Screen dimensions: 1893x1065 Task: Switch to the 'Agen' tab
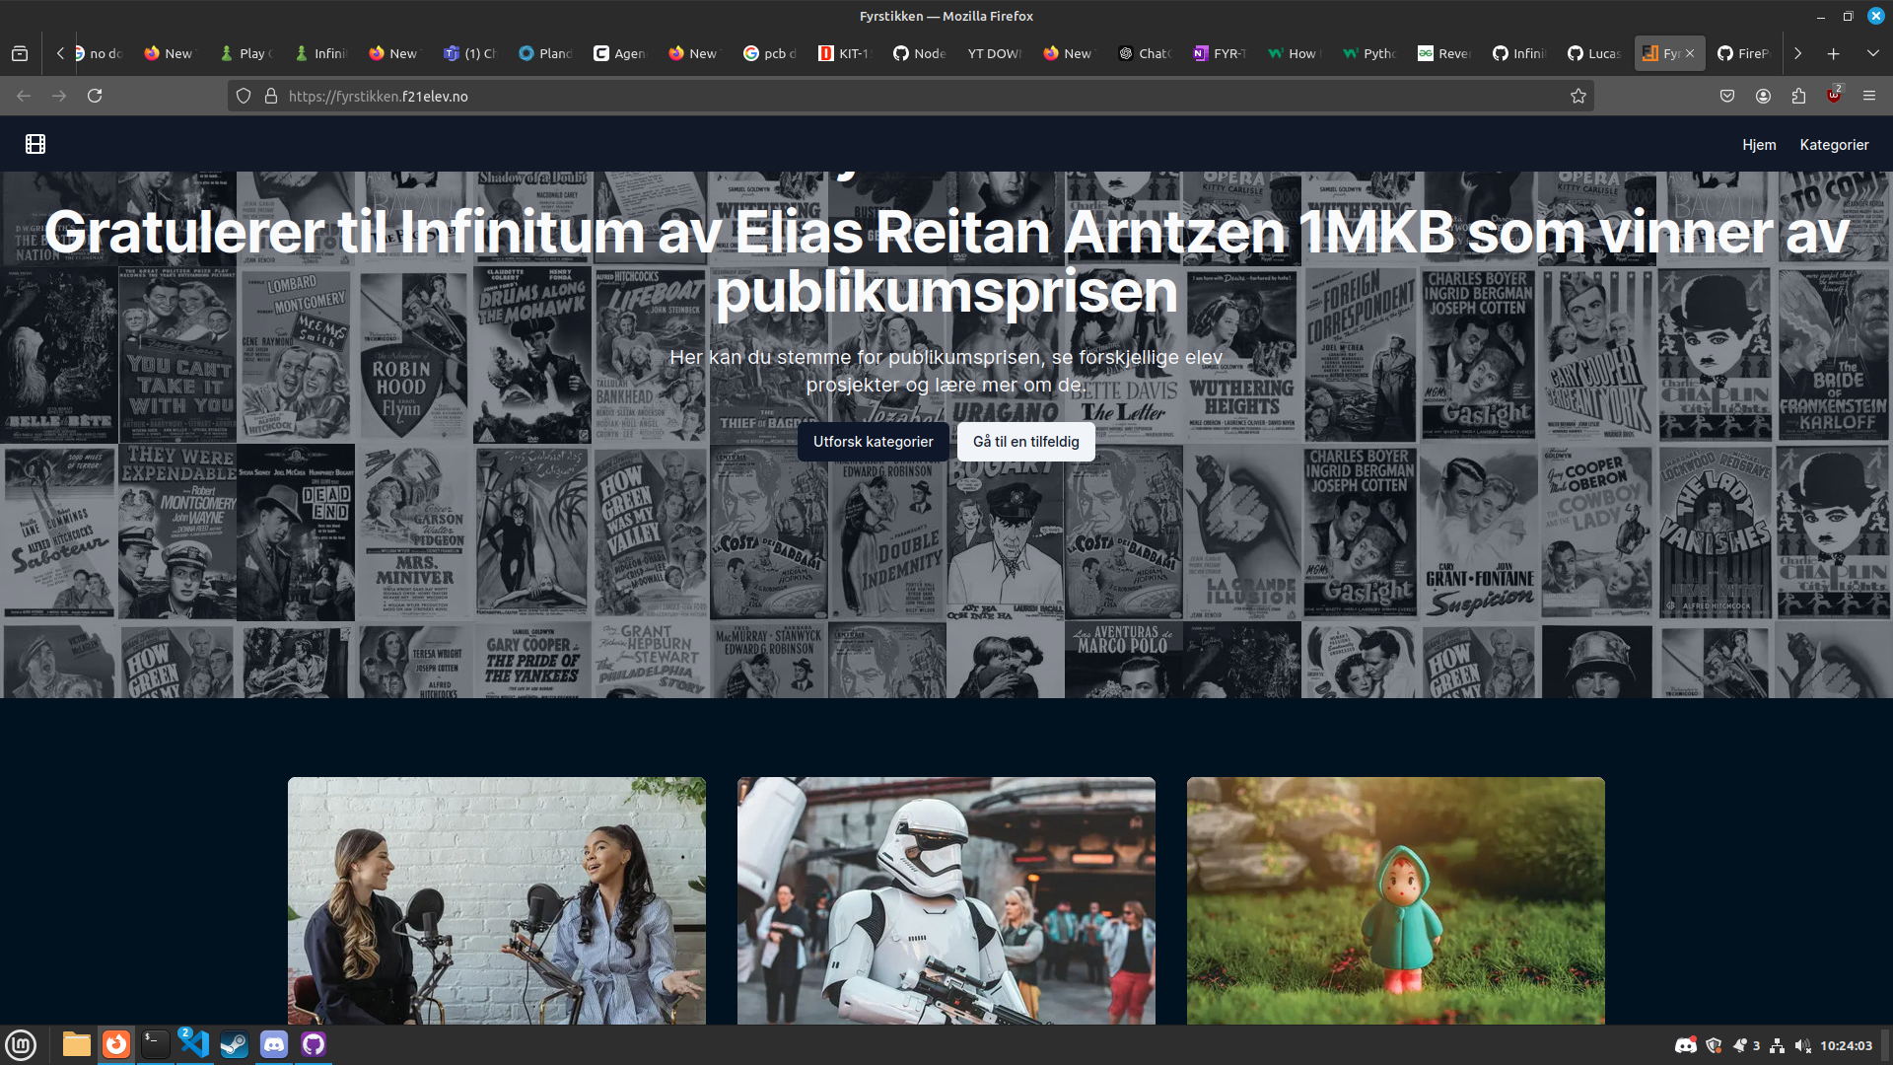[621, 53]
